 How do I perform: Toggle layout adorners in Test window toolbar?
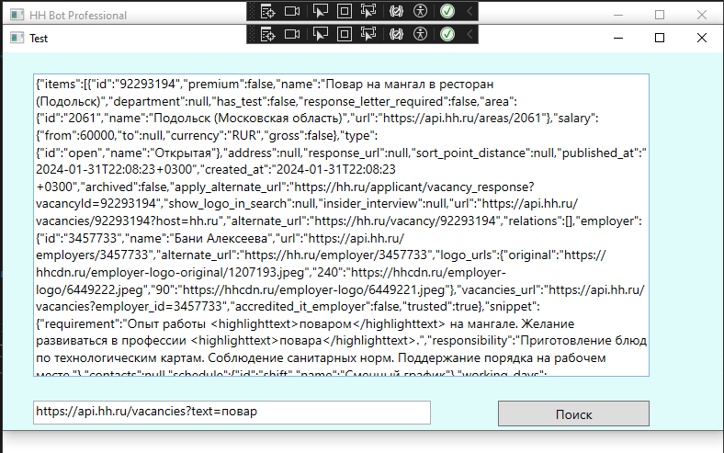(344, 34)
